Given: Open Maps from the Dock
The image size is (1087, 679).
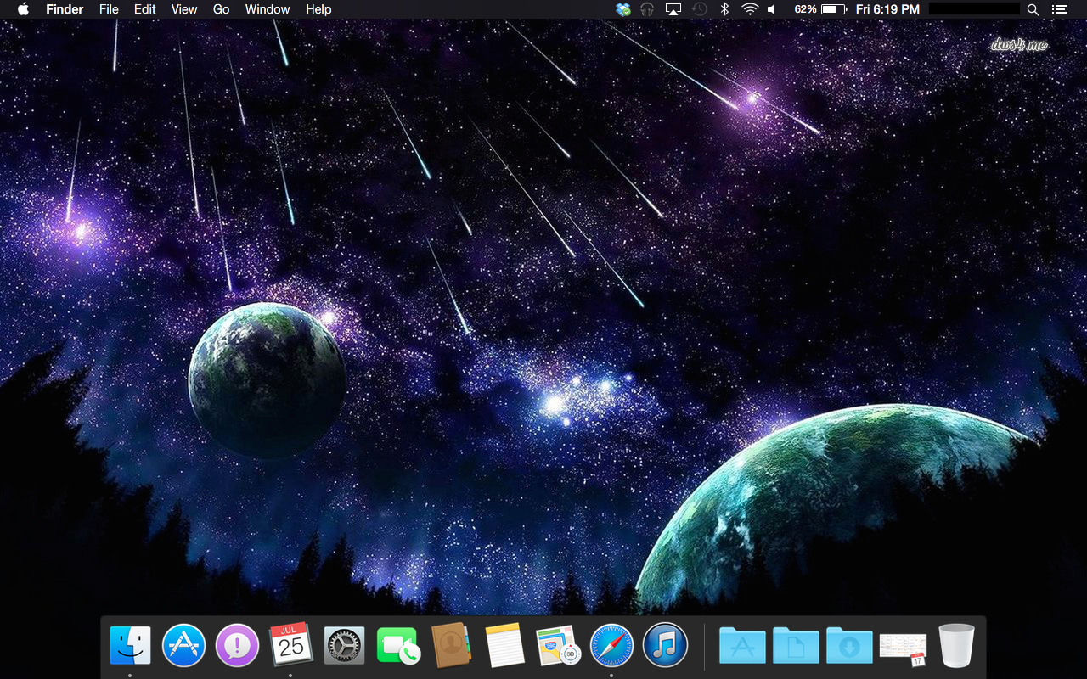Looking at the screenshot, I should 558,645.
